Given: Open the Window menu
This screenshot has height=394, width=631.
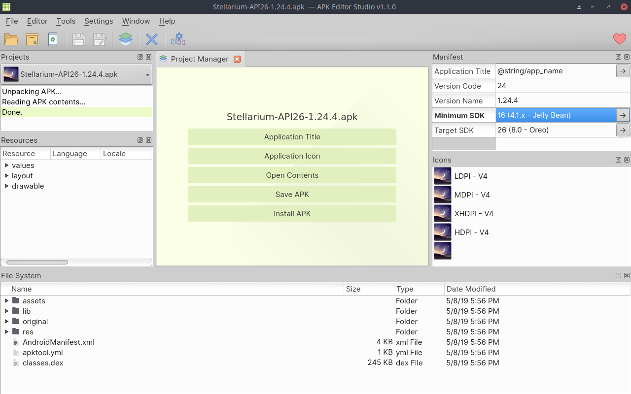Looking at the screenshot, I should point(136,21).
